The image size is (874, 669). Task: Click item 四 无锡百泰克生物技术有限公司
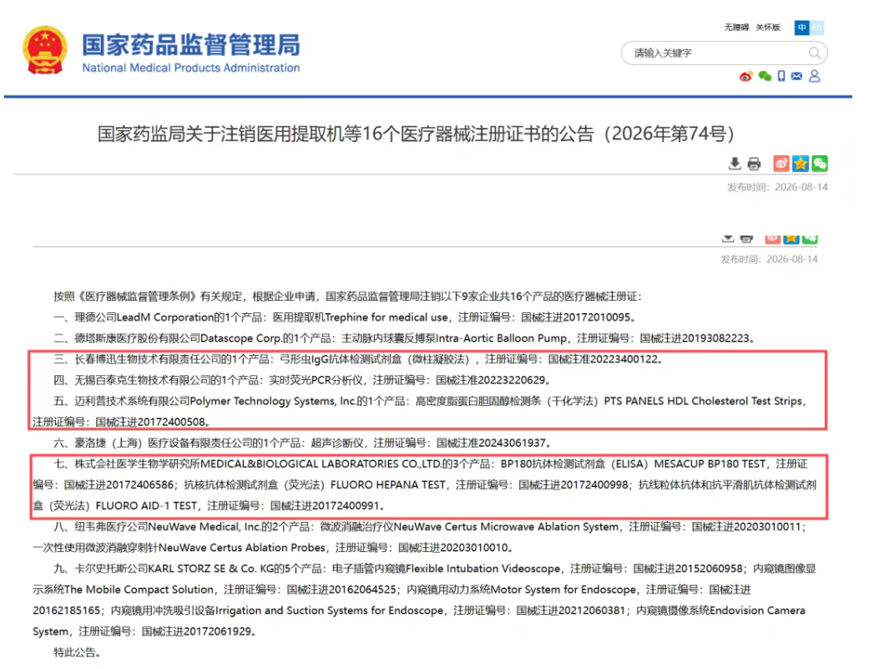pyautogui.click(x=302, y=380)
